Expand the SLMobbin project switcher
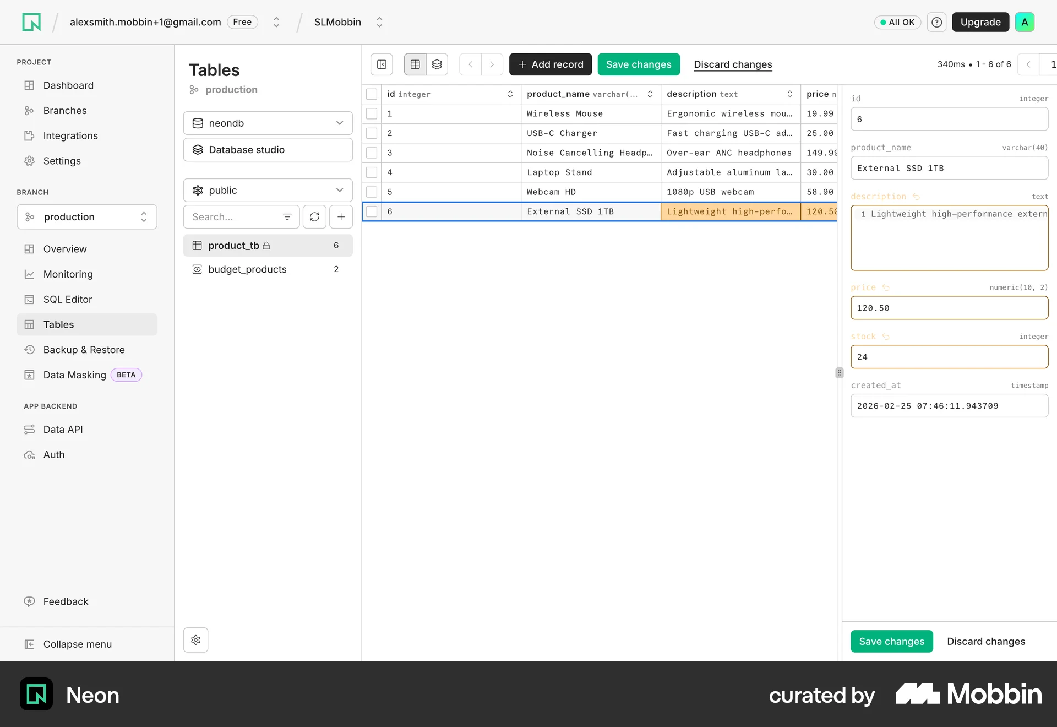This screenshot has height=727, width=1057. [x=379, y=22]
